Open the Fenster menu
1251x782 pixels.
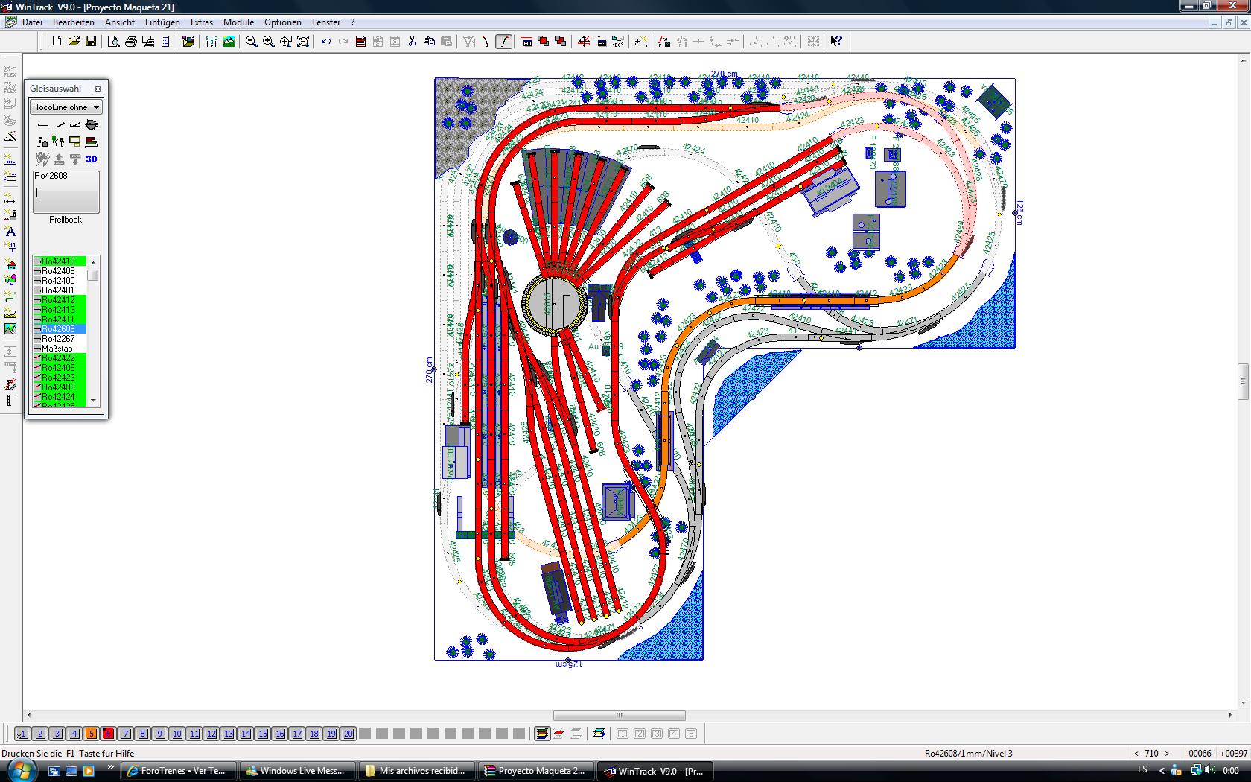pyautogui.click(x=326, y=22)
